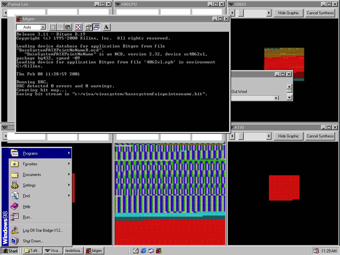This screenshot has width=340, height=255.
Task: Launch Internet Explorer from the quick launch bar
Action: click(143, 251)
